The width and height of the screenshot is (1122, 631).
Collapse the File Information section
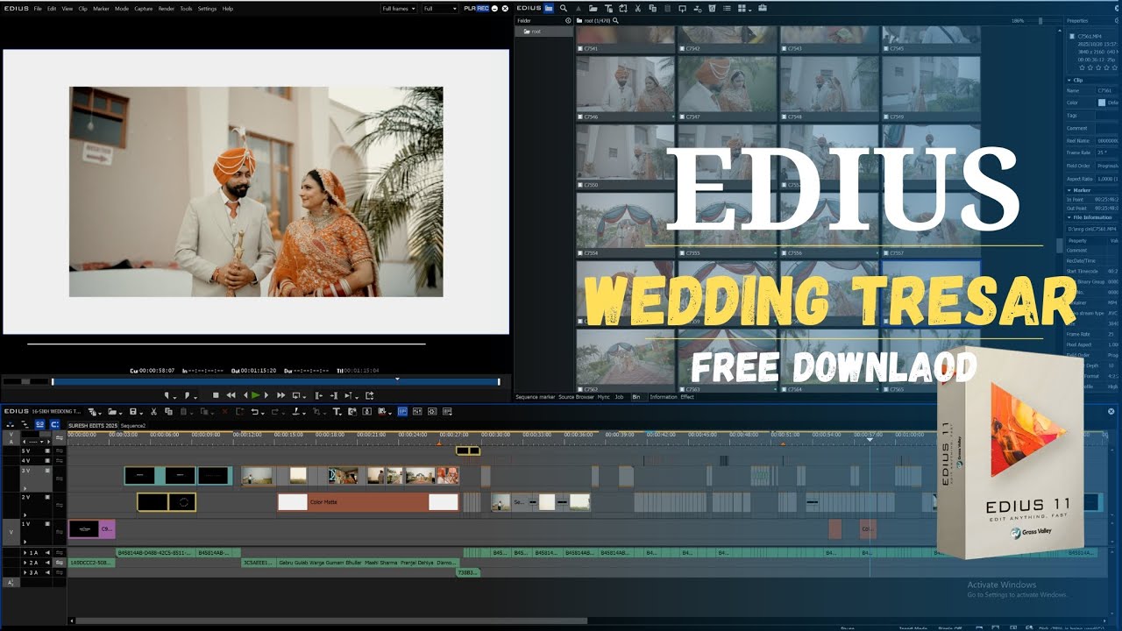(x=1070, y=217)
